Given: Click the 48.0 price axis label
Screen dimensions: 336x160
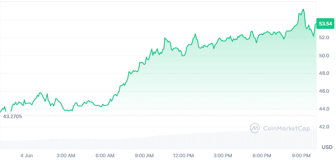Looking at the screenshot, I should [x=324, y=73].
